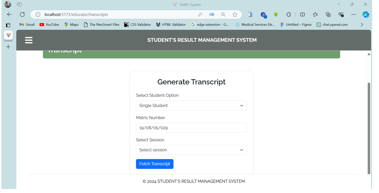379x193 pixels.
Task: Open the browser extensions puzzle icon
Action: click(x=288, y=15)
